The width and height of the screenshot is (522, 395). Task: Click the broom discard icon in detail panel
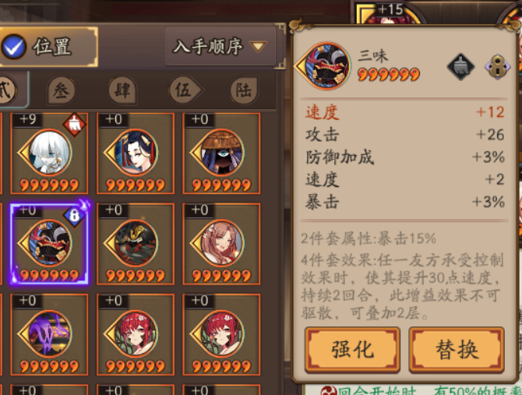pyautogui.click(x=460, y=66)
